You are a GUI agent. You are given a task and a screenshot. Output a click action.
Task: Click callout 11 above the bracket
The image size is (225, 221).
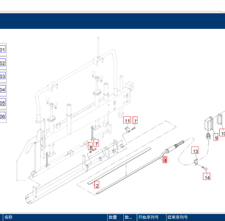pos(127,120)
